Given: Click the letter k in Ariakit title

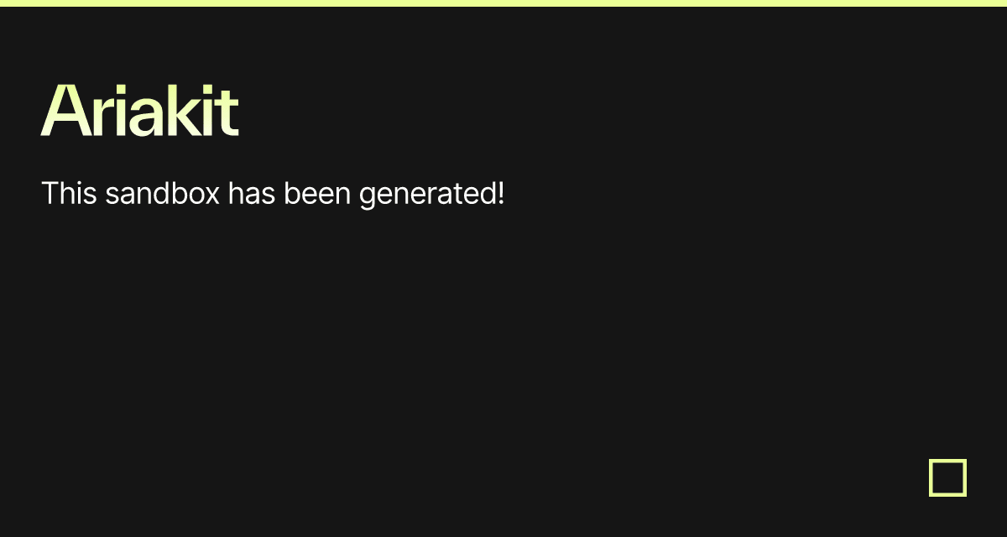Looking at the screenshot, I should pos(185,110).
